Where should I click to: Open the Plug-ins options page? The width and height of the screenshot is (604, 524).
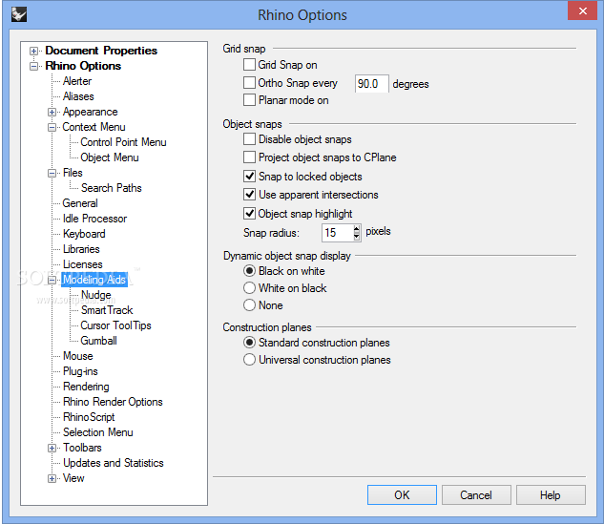(80, 371)
